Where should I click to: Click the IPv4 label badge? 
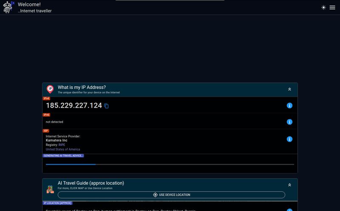[46, 99]
